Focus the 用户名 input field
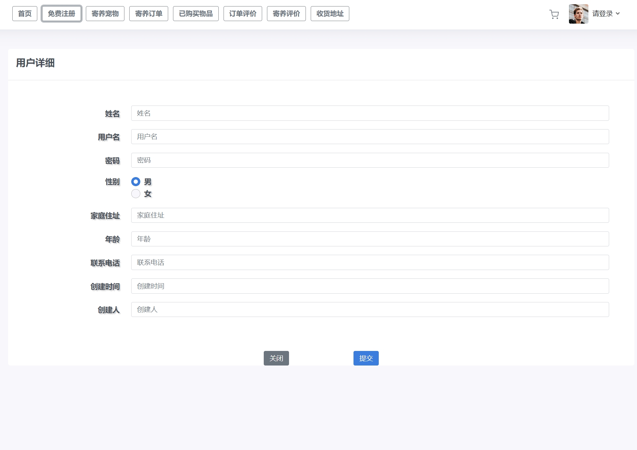The image size is (637, 450). coord(370,137)
